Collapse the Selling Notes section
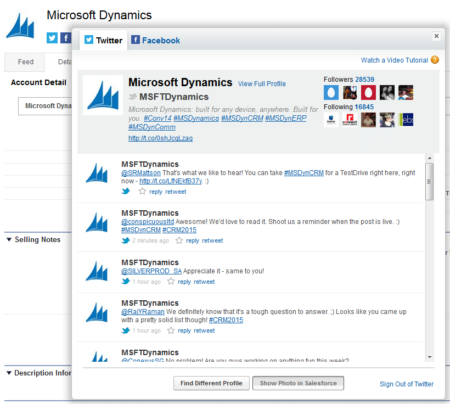This screenshot has width=450, height=404. click(8, 239)
